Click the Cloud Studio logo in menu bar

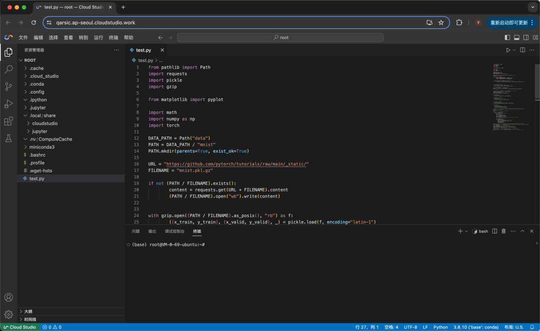[8, 37]
